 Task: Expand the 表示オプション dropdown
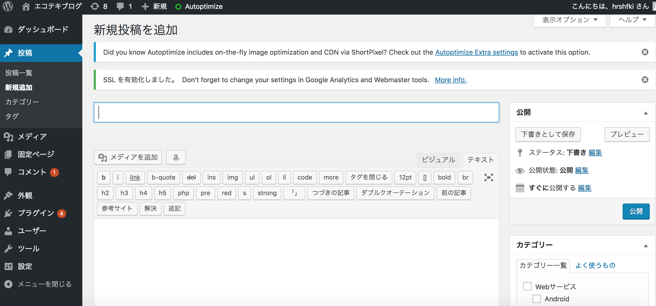570,20
